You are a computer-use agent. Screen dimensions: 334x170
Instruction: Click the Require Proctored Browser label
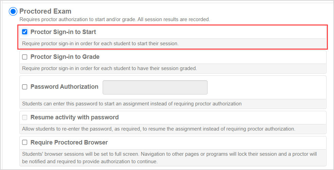[69, 142]
